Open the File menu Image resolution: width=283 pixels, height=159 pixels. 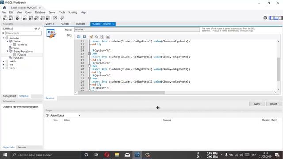tap(4, 12)
